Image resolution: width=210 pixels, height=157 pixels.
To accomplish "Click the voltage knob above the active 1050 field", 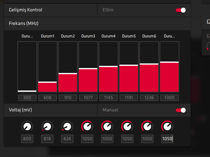I will 167,126.
